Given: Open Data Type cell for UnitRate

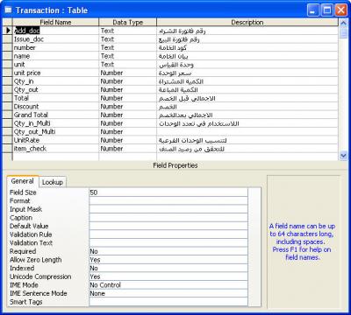Looking at the screenshot, I should [128, 140].
